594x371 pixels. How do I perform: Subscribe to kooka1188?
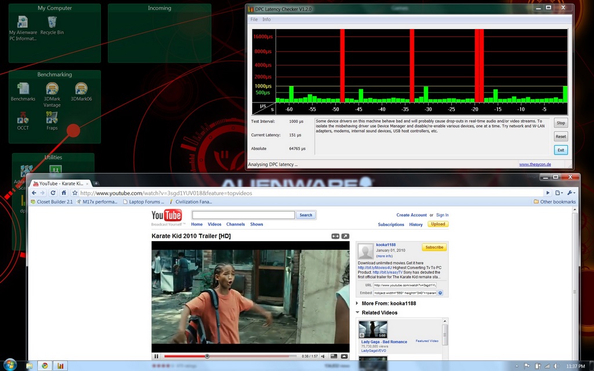pos(434,247)
